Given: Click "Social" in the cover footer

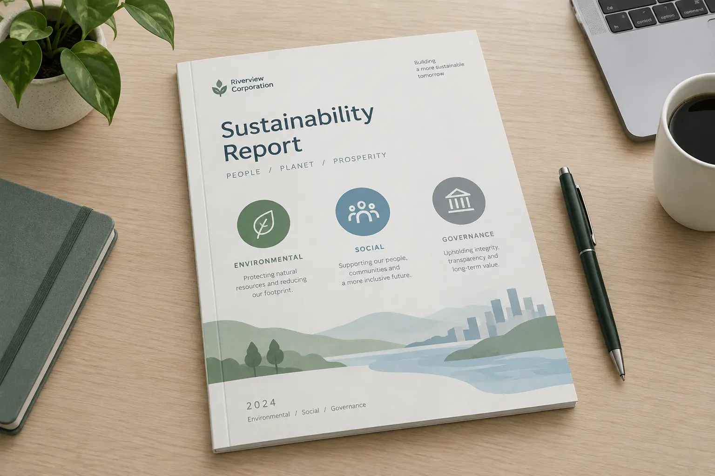Looking at the screenshot, I should 310,411.
